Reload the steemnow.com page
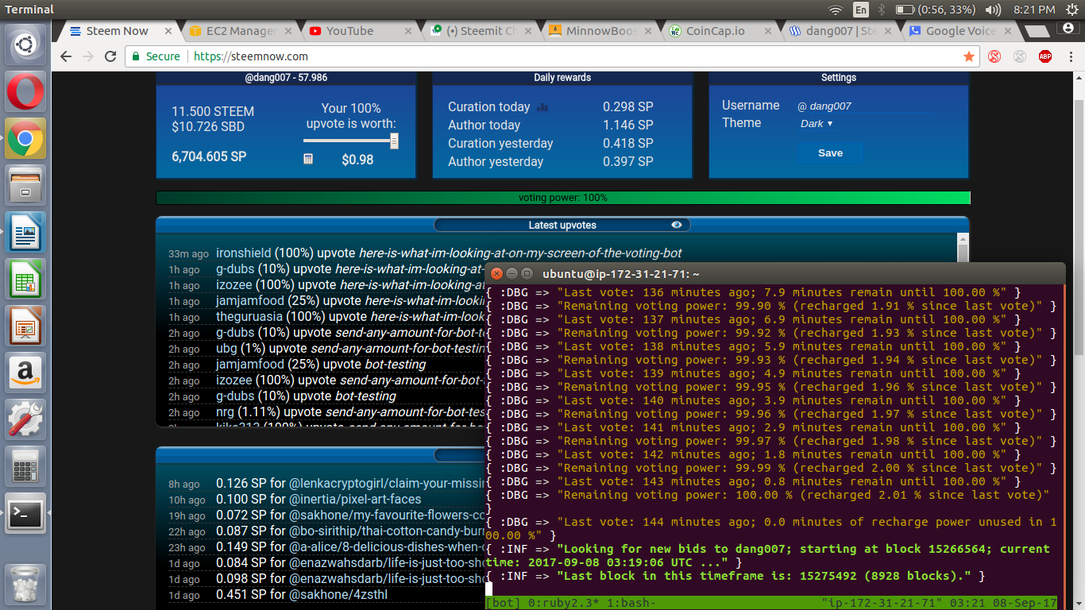This screenshot has width=1085, height=610. [x=110, y=56]
